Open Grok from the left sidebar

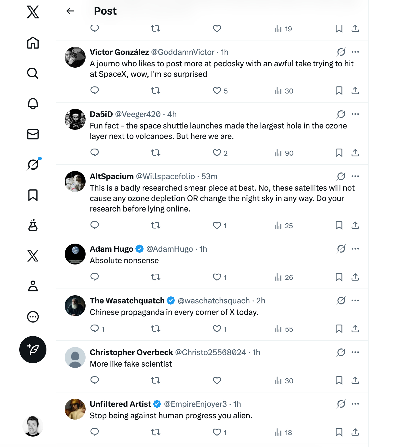(x=33, y=164)
